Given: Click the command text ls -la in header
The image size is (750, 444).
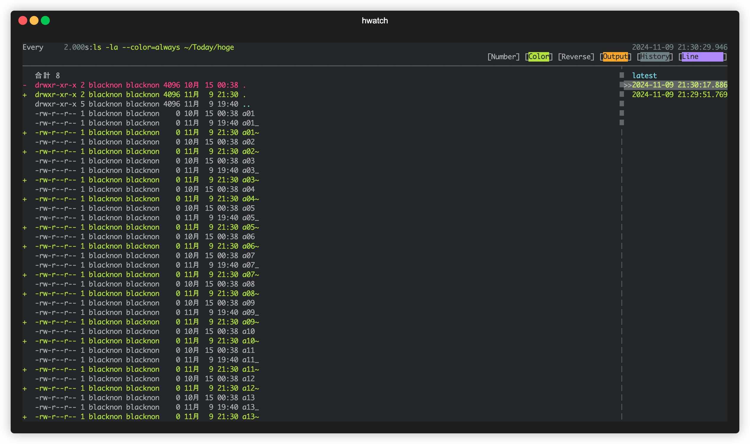Looking at the screenshot, I should pyautogui.click(x=105, y=47).
